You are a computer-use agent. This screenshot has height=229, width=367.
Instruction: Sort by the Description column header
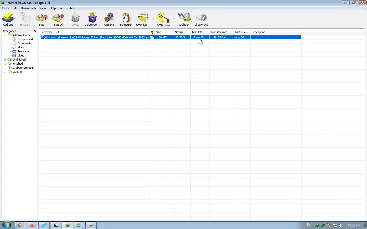tap(276, 32)
